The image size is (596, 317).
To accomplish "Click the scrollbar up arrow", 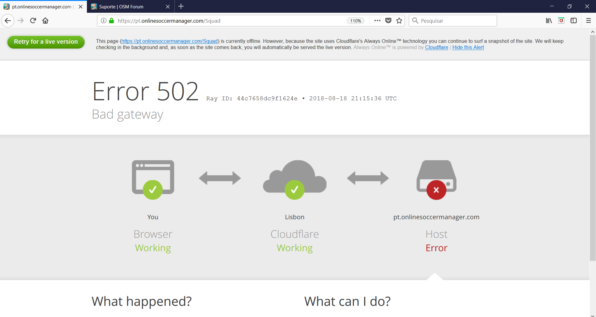I will (593, 32).
